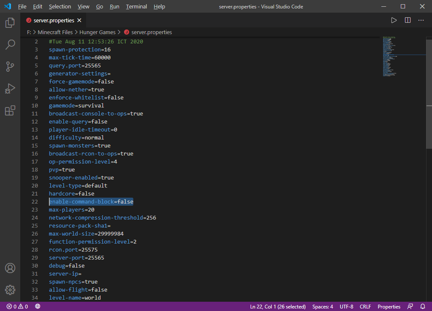Screen dimensions: 432x311
Task: Expand the Minecraft Files breadcrumb
Action: [55, 32]
